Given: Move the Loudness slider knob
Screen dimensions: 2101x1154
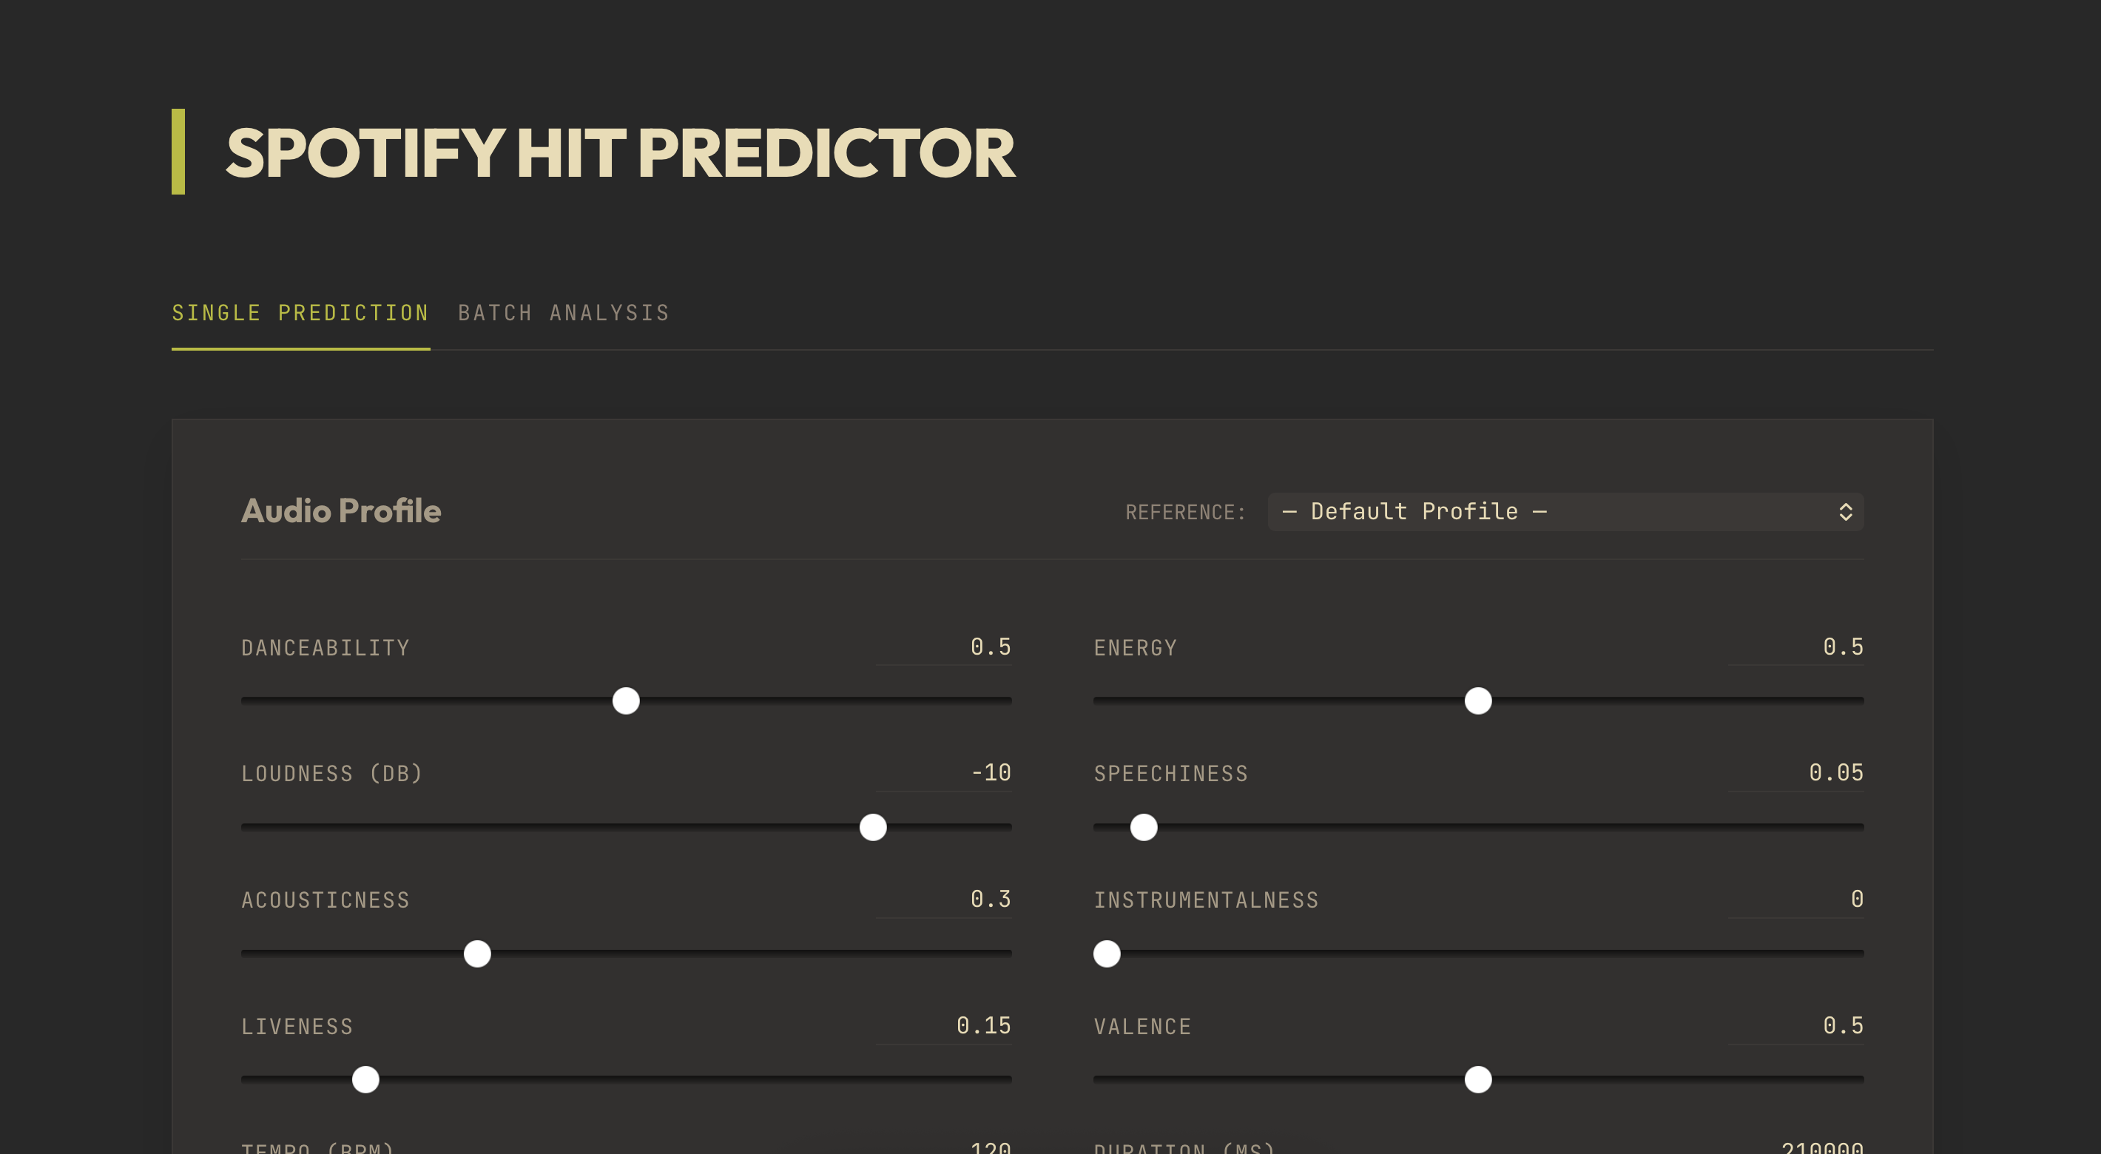Looking at the screenshot, I should pos(873,827).
